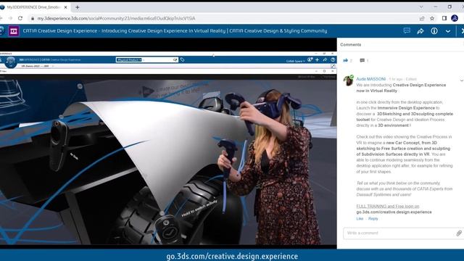Viewport: 464px width, 261px height.
Task: Select the Comments header tab
Action: [x=350, y=45]
